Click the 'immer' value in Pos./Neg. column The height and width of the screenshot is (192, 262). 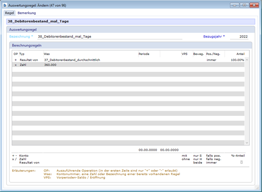212,60
